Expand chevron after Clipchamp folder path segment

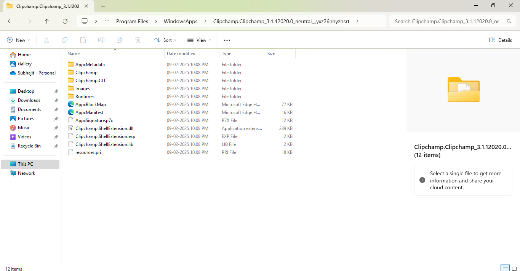pyautogui.click(x=357, y=21)
